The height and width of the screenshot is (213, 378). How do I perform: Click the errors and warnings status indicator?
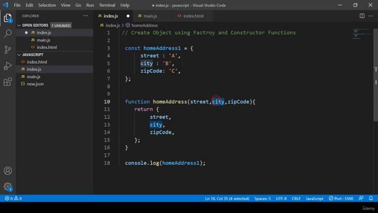click(13, 198)
